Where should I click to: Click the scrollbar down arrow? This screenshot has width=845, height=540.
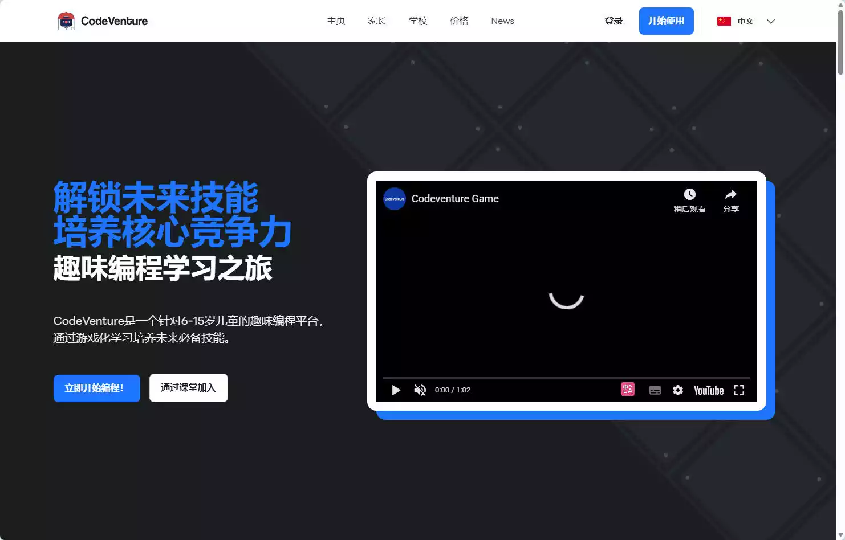[x=840, y=535]
